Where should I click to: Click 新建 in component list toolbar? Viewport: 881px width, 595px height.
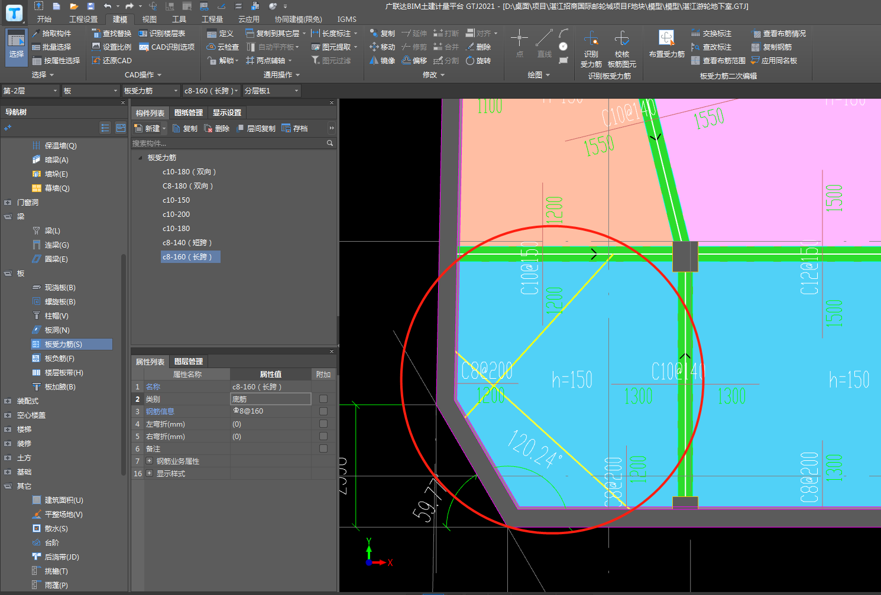point(150,128)
